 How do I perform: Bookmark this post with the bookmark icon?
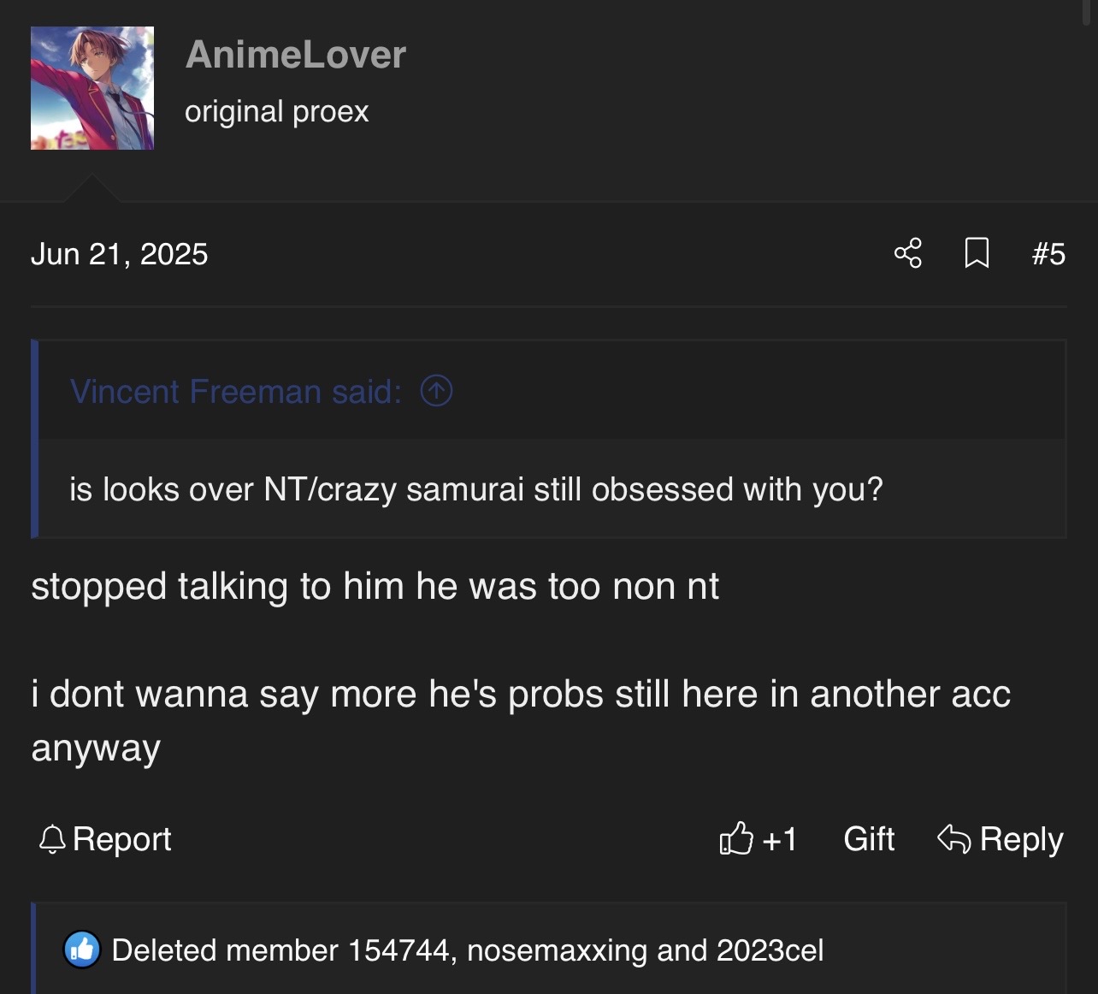(977, 253)
